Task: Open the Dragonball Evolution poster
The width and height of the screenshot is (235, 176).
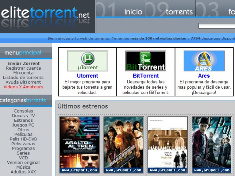Action: [x=124, y=145]
